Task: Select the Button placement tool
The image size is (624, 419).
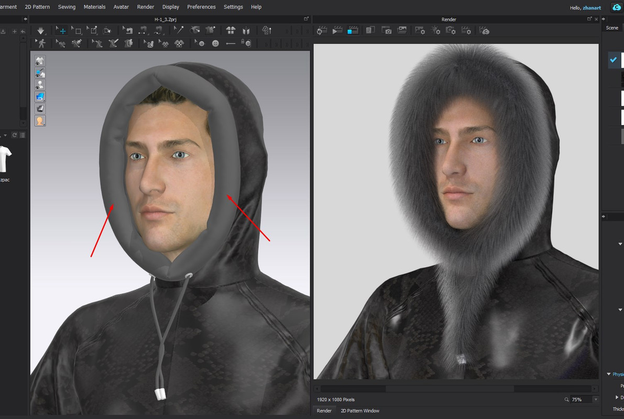Action: pos(215,43)
